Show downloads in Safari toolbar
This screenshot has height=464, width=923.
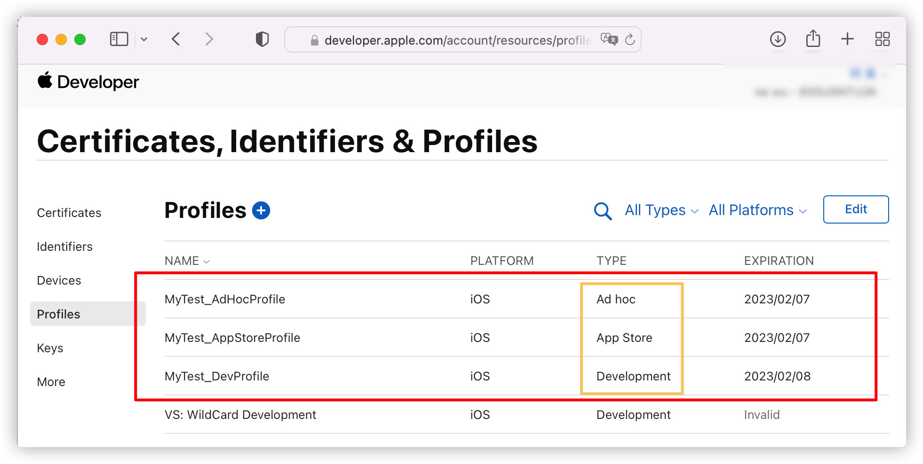pyautogui.click(x=778, y=39)
